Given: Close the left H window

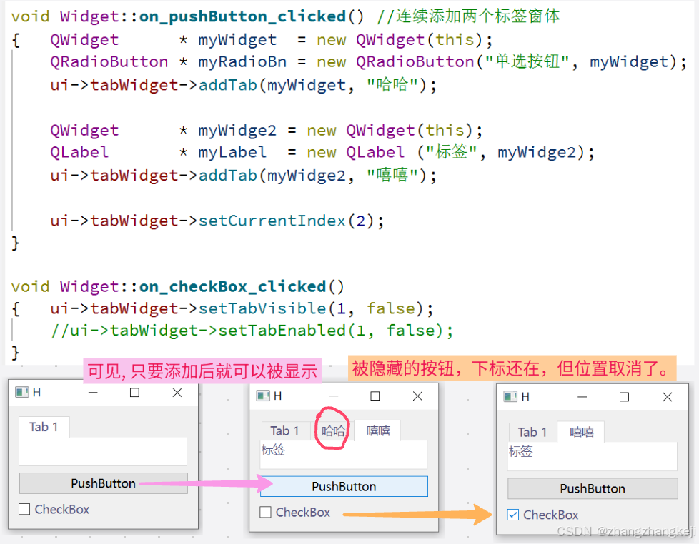Looking at the screenshot, I should click(177, 393).
